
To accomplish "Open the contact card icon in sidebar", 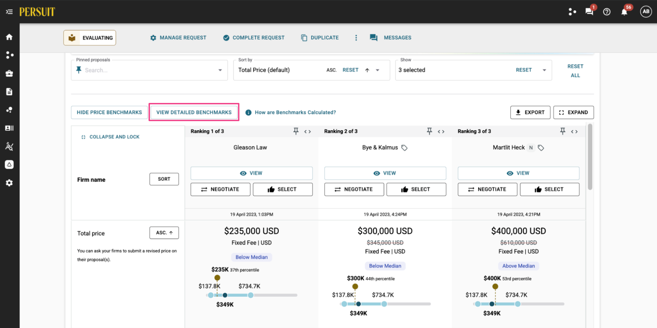I will coord(9,128).
